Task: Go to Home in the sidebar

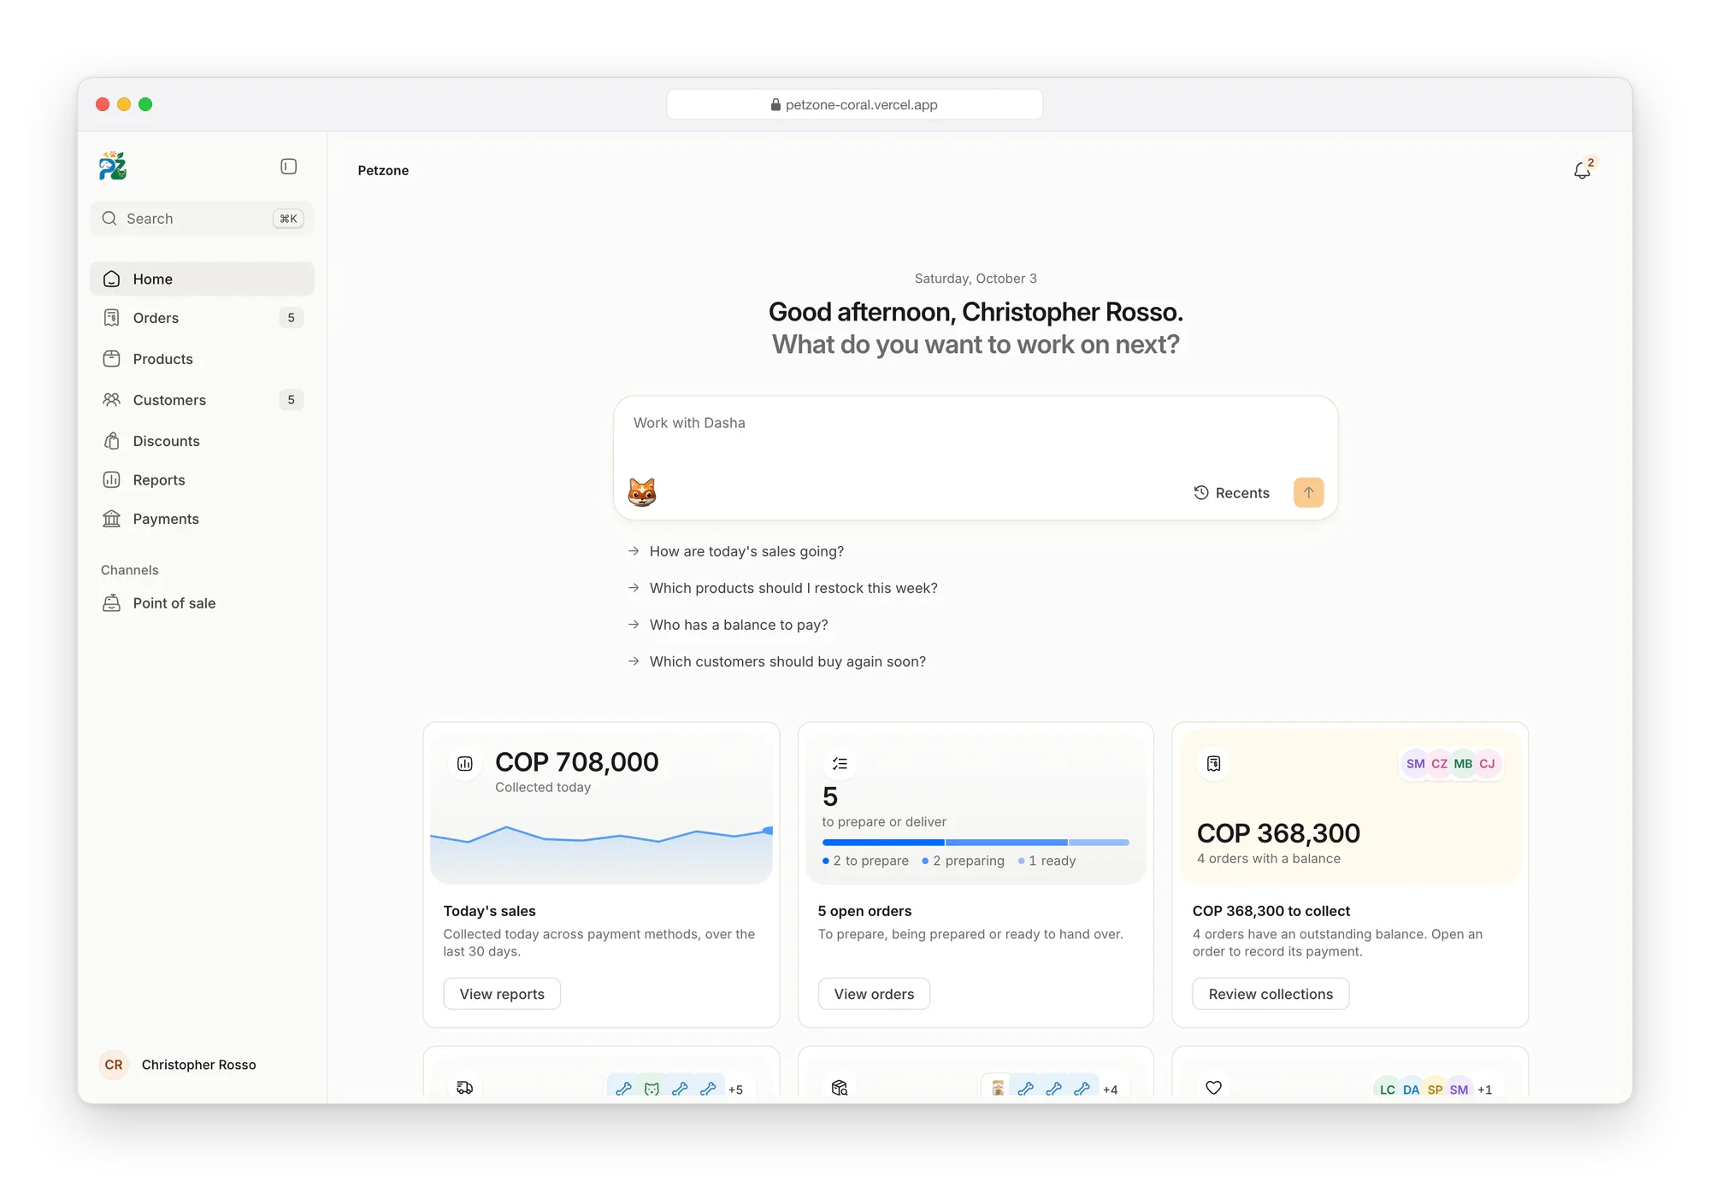Action: click(x=202, y=279)
